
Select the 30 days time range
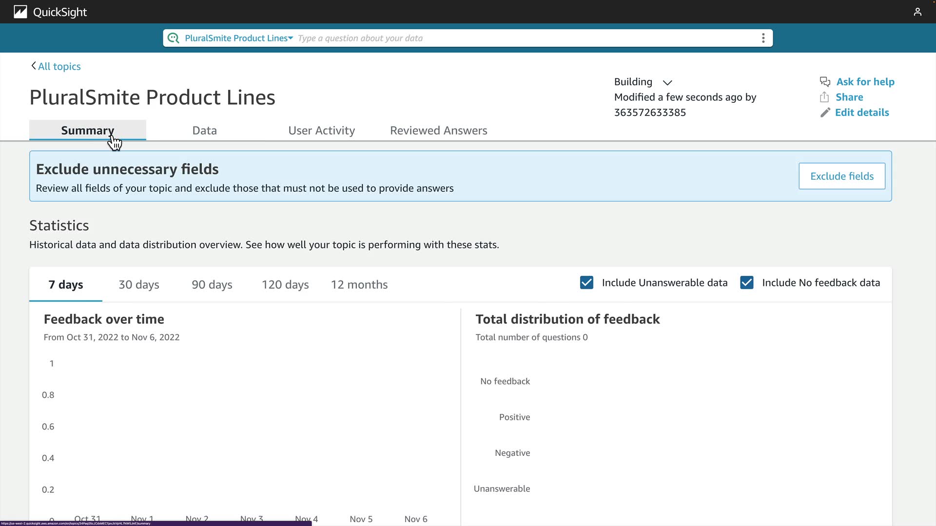click(x=139, y=284)
